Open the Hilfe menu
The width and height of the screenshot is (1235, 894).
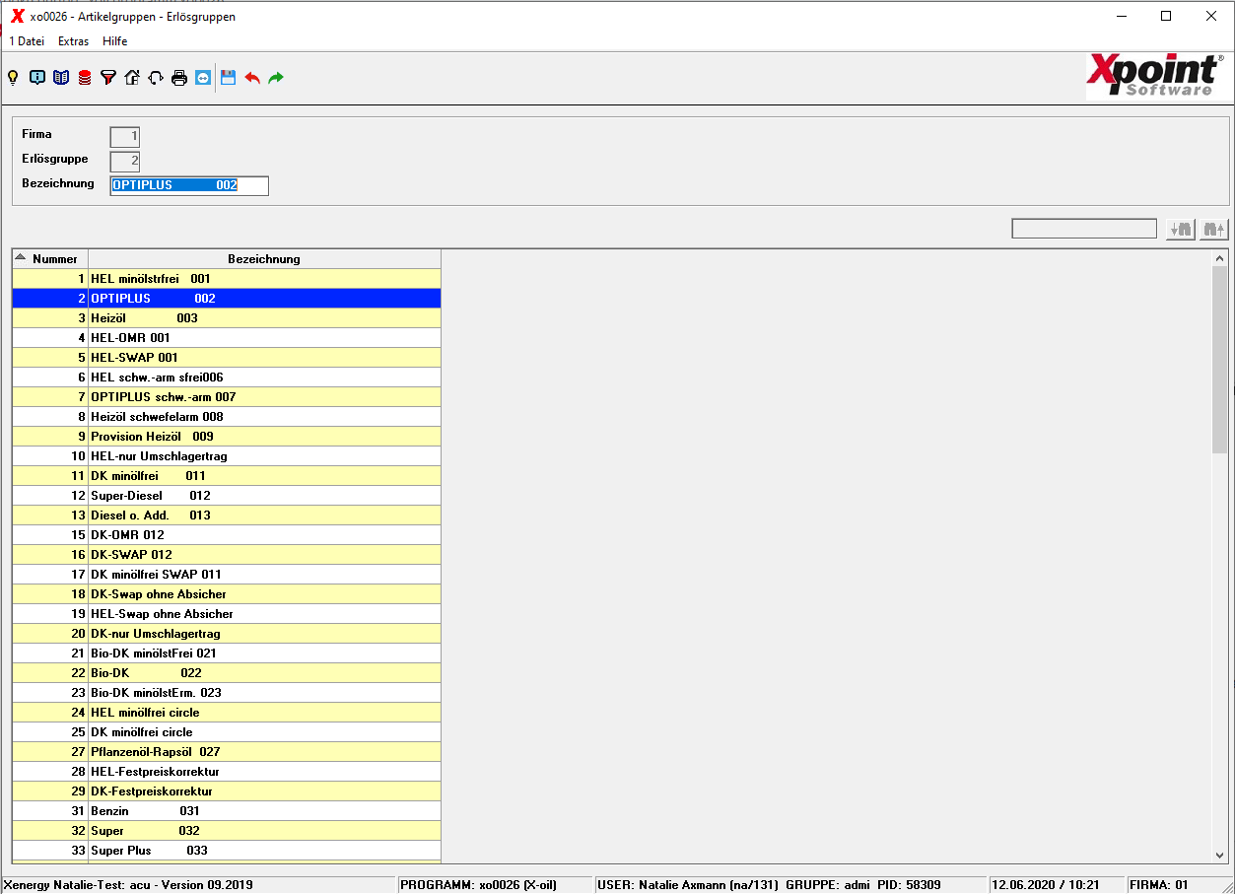[114, 41]
